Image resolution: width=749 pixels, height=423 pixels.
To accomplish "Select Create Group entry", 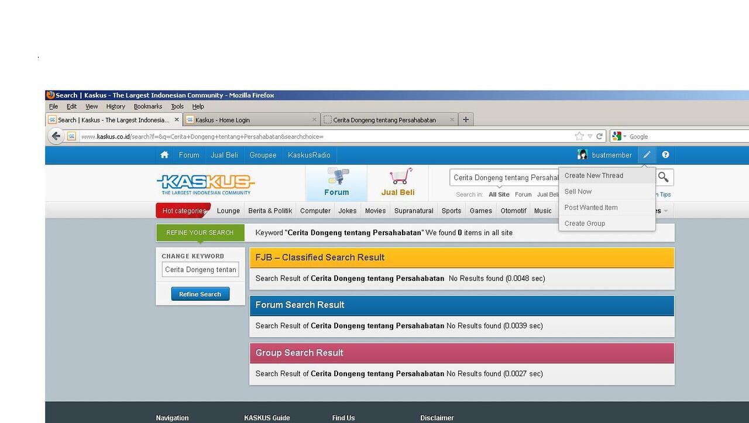I will [x=607, y=223].
